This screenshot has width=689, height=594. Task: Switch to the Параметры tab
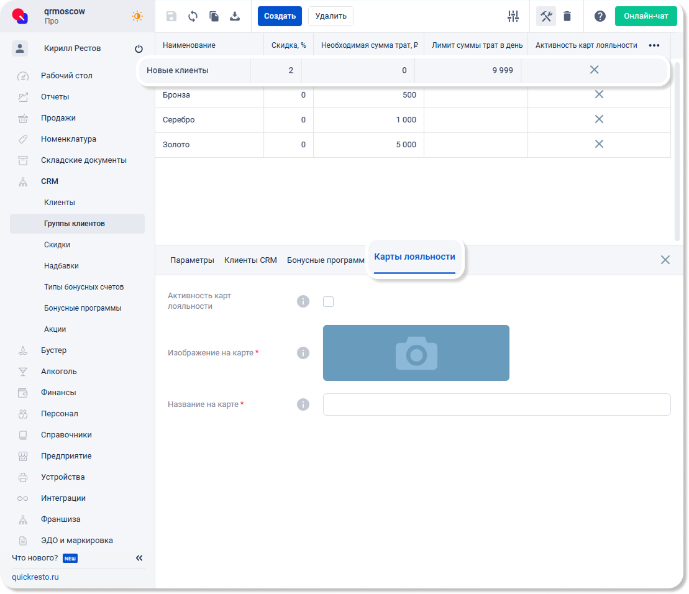tap(192, 260)
